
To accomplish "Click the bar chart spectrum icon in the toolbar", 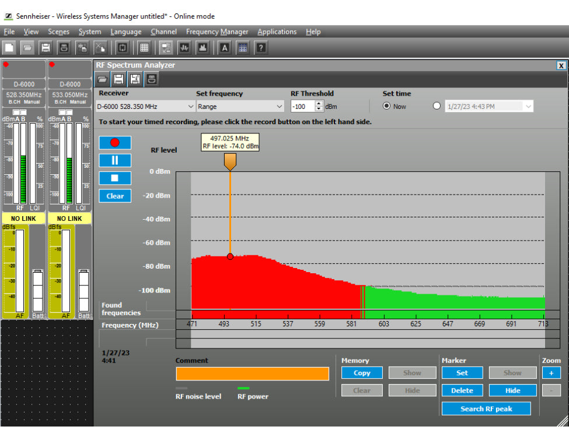I will [x=203, y=48].
